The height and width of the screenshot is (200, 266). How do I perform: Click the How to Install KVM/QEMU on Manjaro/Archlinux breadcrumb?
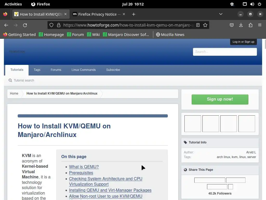(x=62, y=93)
